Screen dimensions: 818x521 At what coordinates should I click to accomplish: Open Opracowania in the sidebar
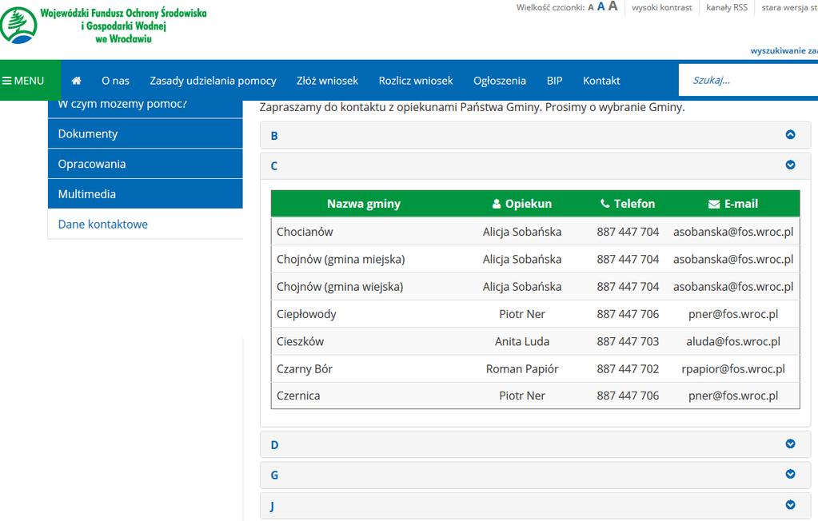click(x=145, y=164)
